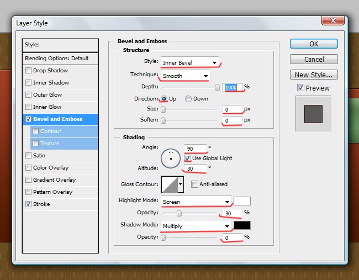The image size is (359, 280).
Task: Select the Contour sub-item under Bevel and Emboss
Action: click(51, 131)
